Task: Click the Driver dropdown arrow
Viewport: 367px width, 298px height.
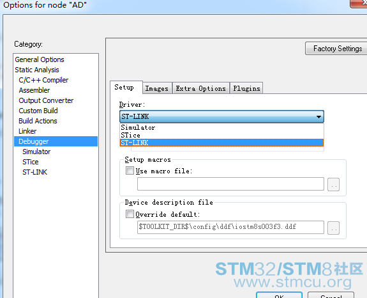Action: pos(318,116)
